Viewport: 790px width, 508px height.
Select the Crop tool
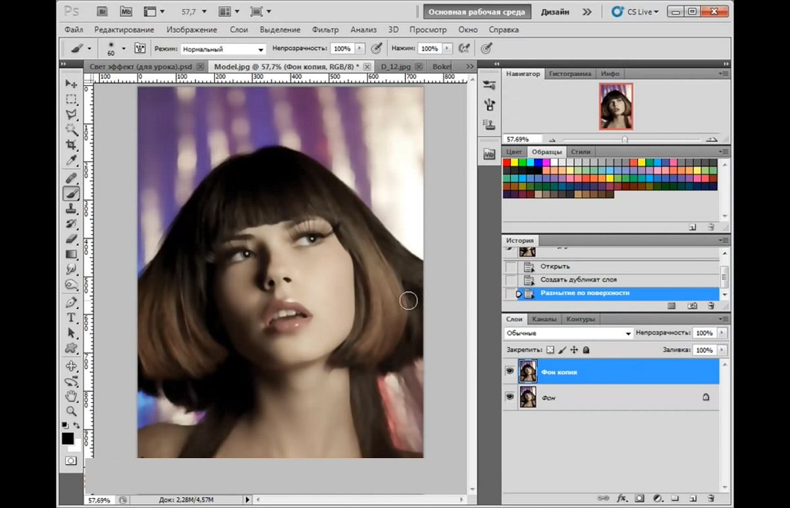[x=71, y=145]
